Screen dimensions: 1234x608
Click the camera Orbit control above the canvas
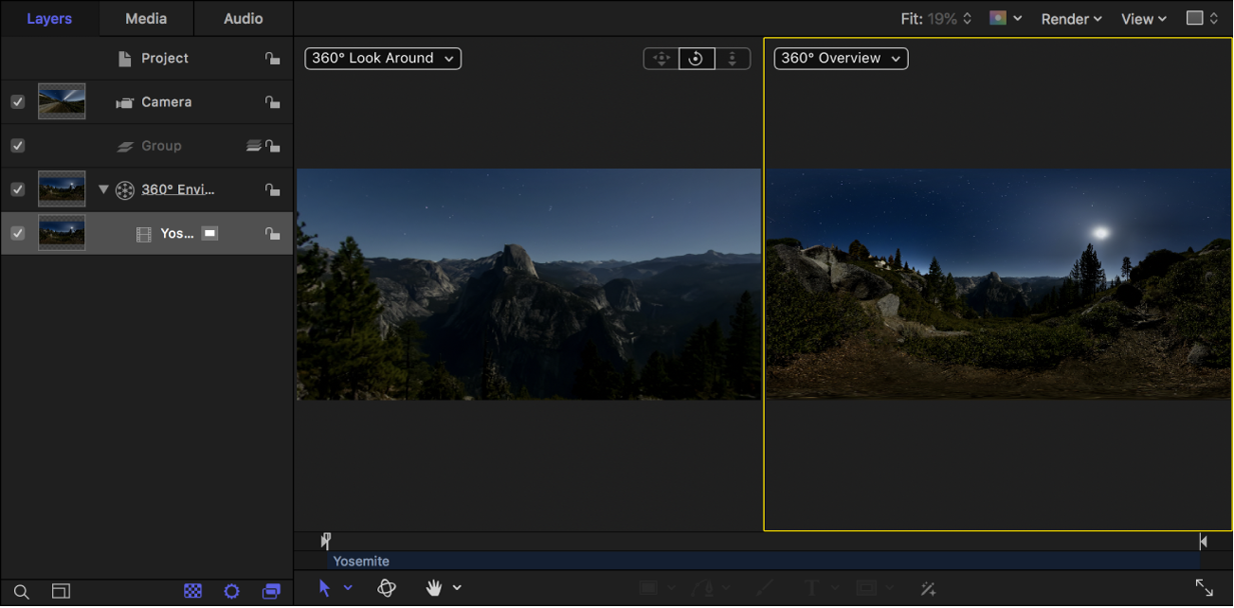tap(697, 59)
